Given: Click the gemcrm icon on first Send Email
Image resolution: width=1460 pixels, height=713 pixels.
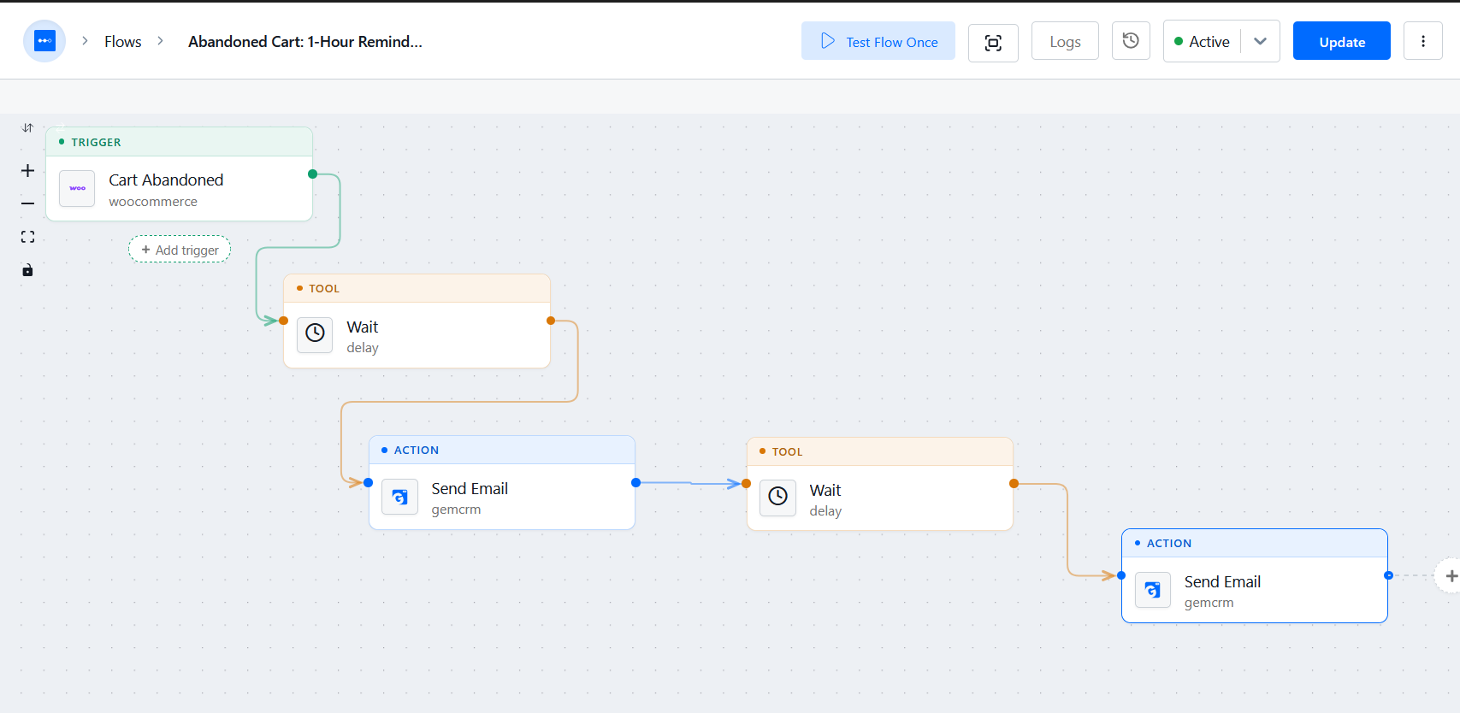Looking at the screenshot, I should [400, 497].
